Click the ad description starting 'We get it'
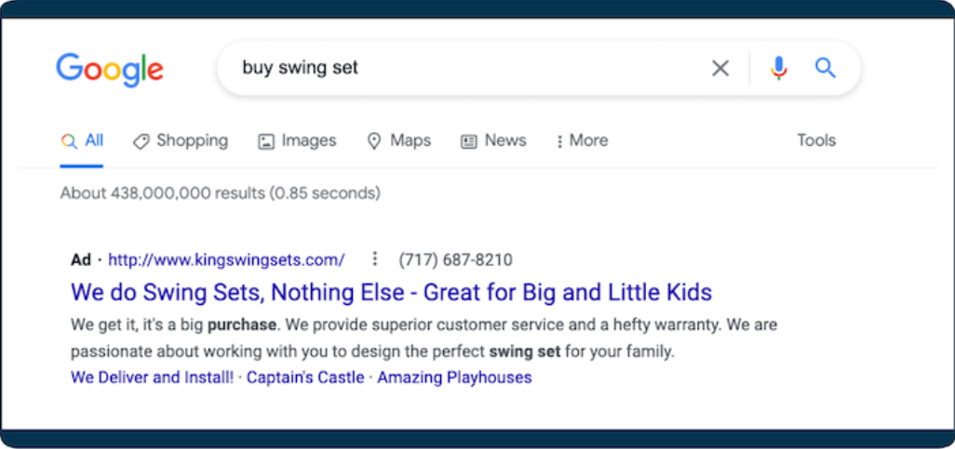 click(x=424, y=338)
